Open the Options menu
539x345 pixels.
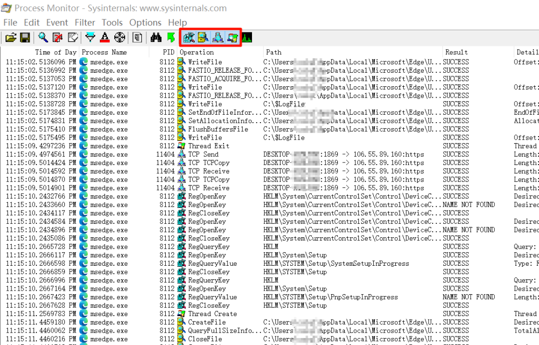click(x=145, y=22)
